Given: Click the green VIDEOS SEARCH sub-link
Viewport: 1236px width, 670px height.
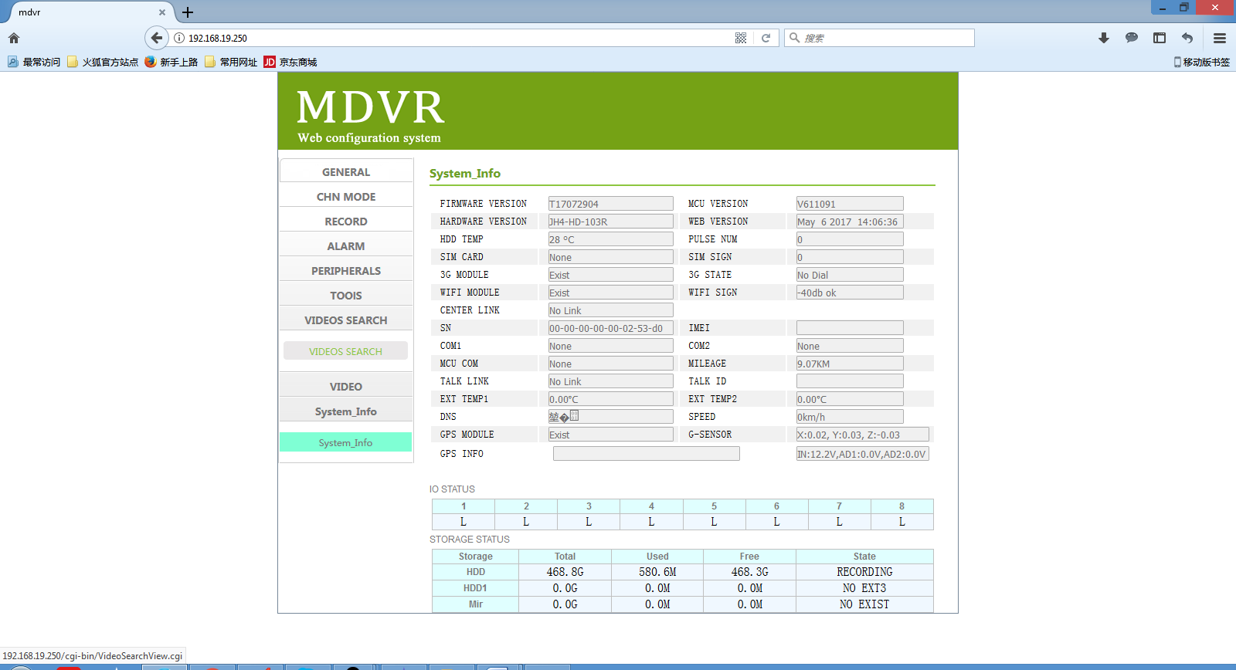Looking at the screenshot, I should coord(345,351).
